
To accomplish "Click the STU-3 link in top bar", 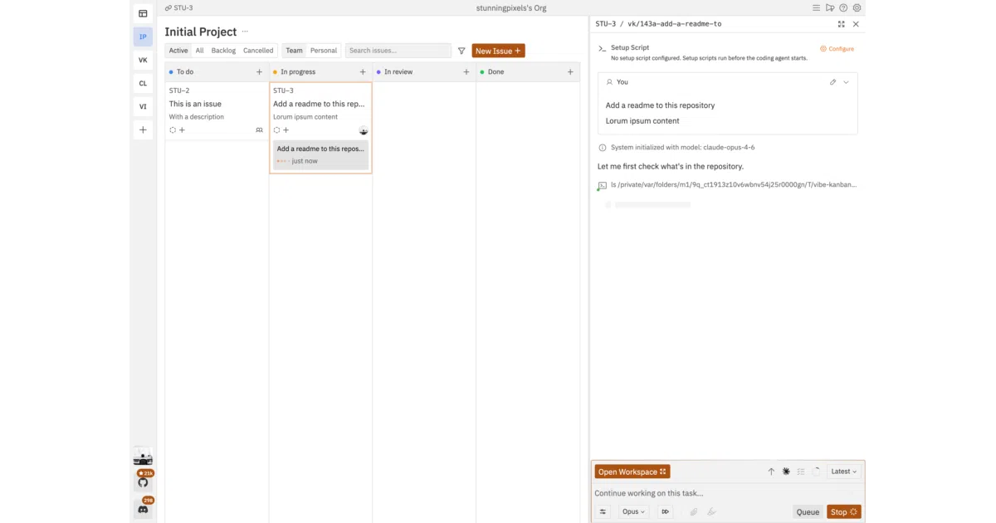I will tap(179, 7).
